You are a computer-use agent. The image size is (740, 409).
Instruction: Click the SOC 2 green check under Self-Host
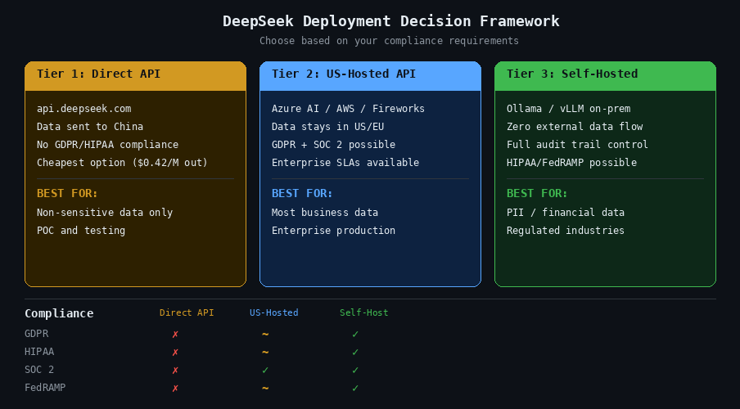point(355,371)
